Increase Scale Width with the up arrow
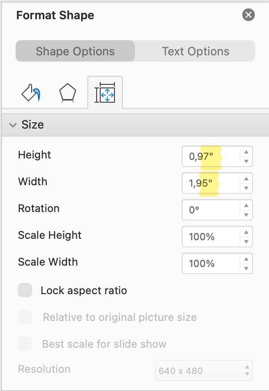269x391 pixels. coord(246,259)
